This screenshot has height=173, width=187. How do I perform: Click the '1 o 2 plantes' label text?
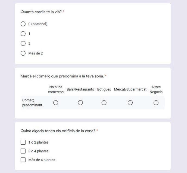(38, 142)
